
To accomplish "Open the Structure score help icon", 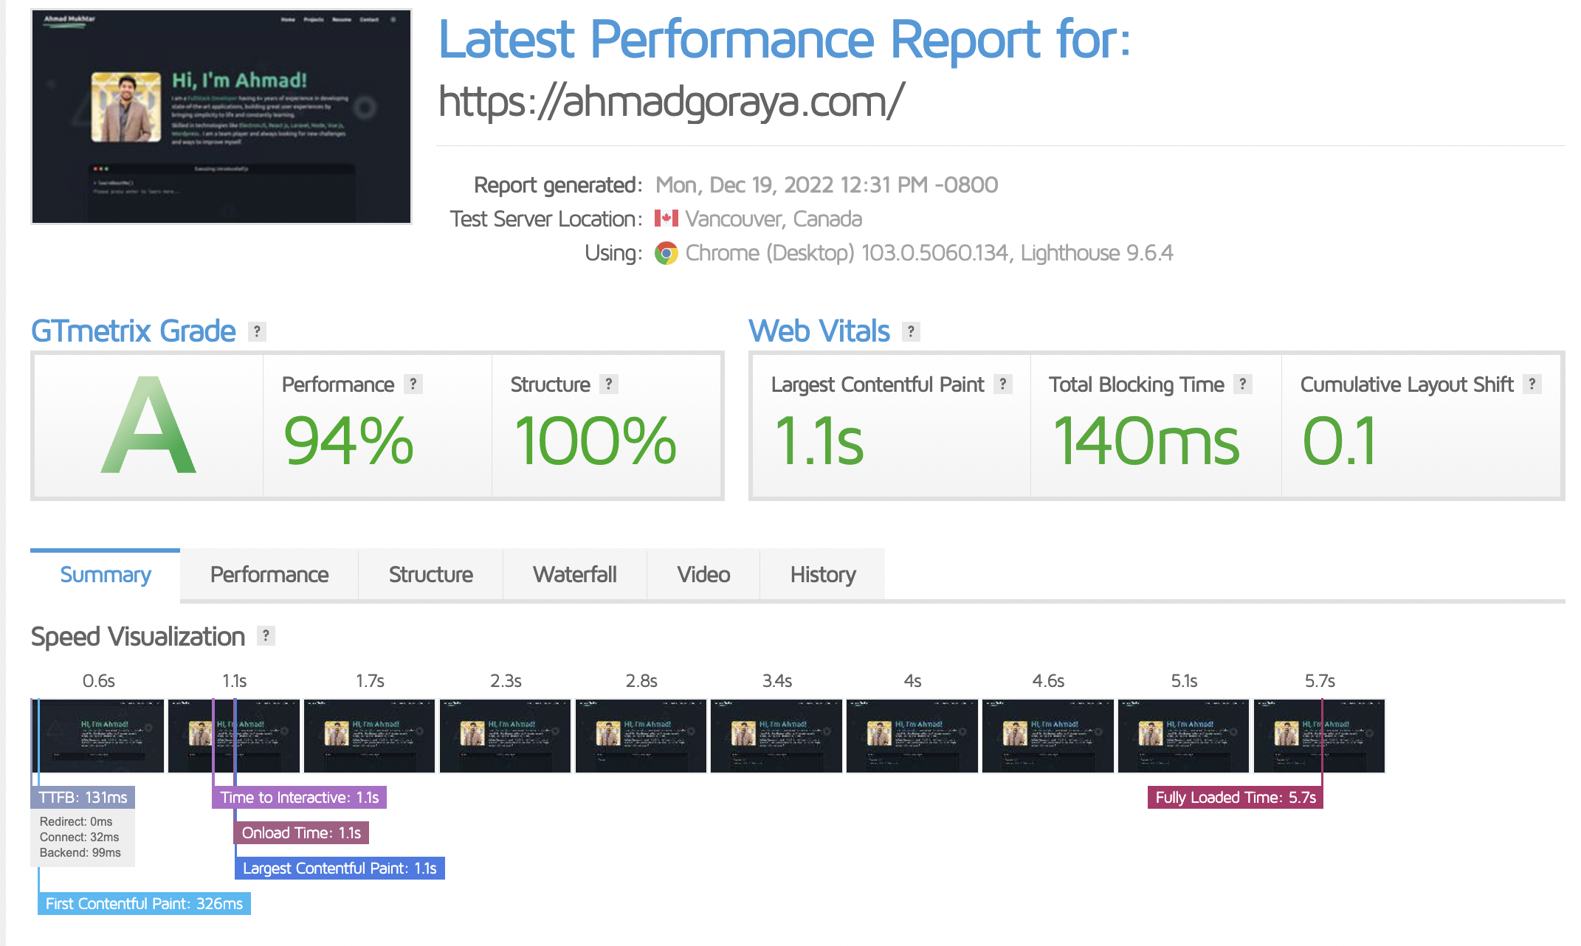I will tap(608, 384).
